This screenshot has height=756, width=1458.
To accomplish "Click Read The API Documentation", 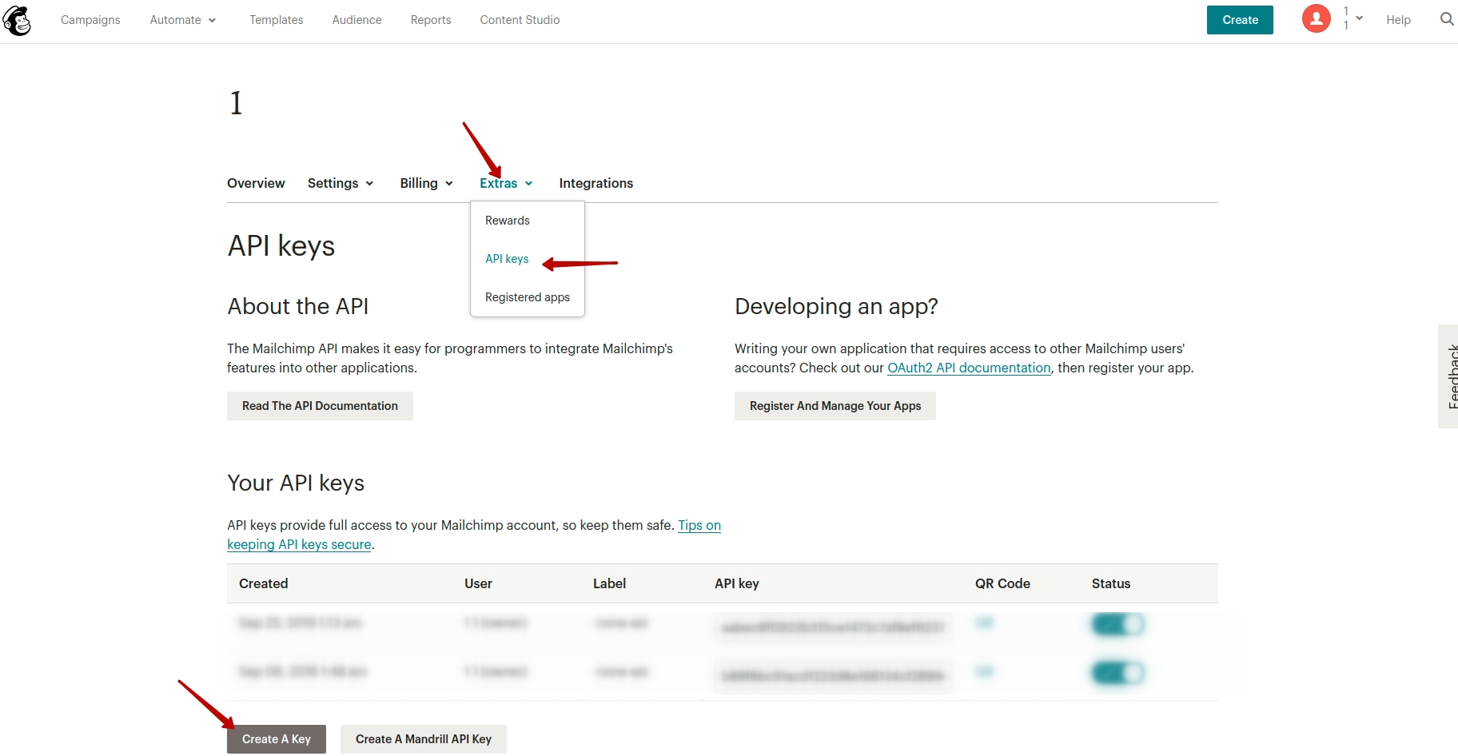I will pyautogui.click(x=320, y=406).
